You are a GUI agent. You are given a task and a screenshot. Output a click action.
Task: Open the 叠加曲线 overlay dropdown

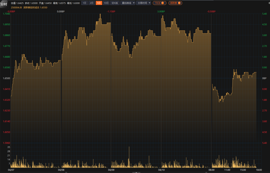127,3
